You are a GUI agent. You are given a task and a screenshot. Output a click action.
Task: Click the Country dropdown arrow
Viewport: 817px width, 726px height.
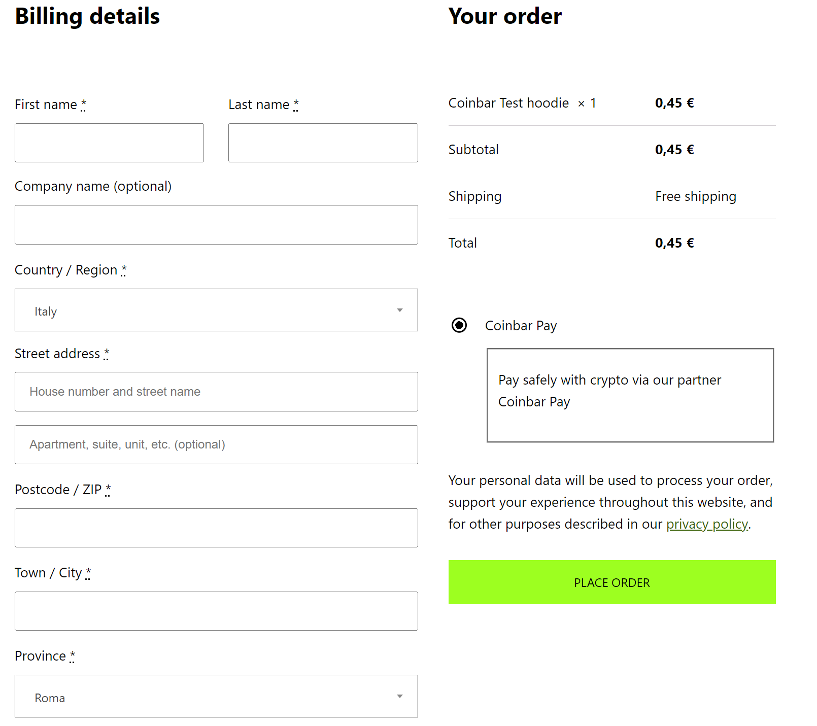tap(400, 310)
